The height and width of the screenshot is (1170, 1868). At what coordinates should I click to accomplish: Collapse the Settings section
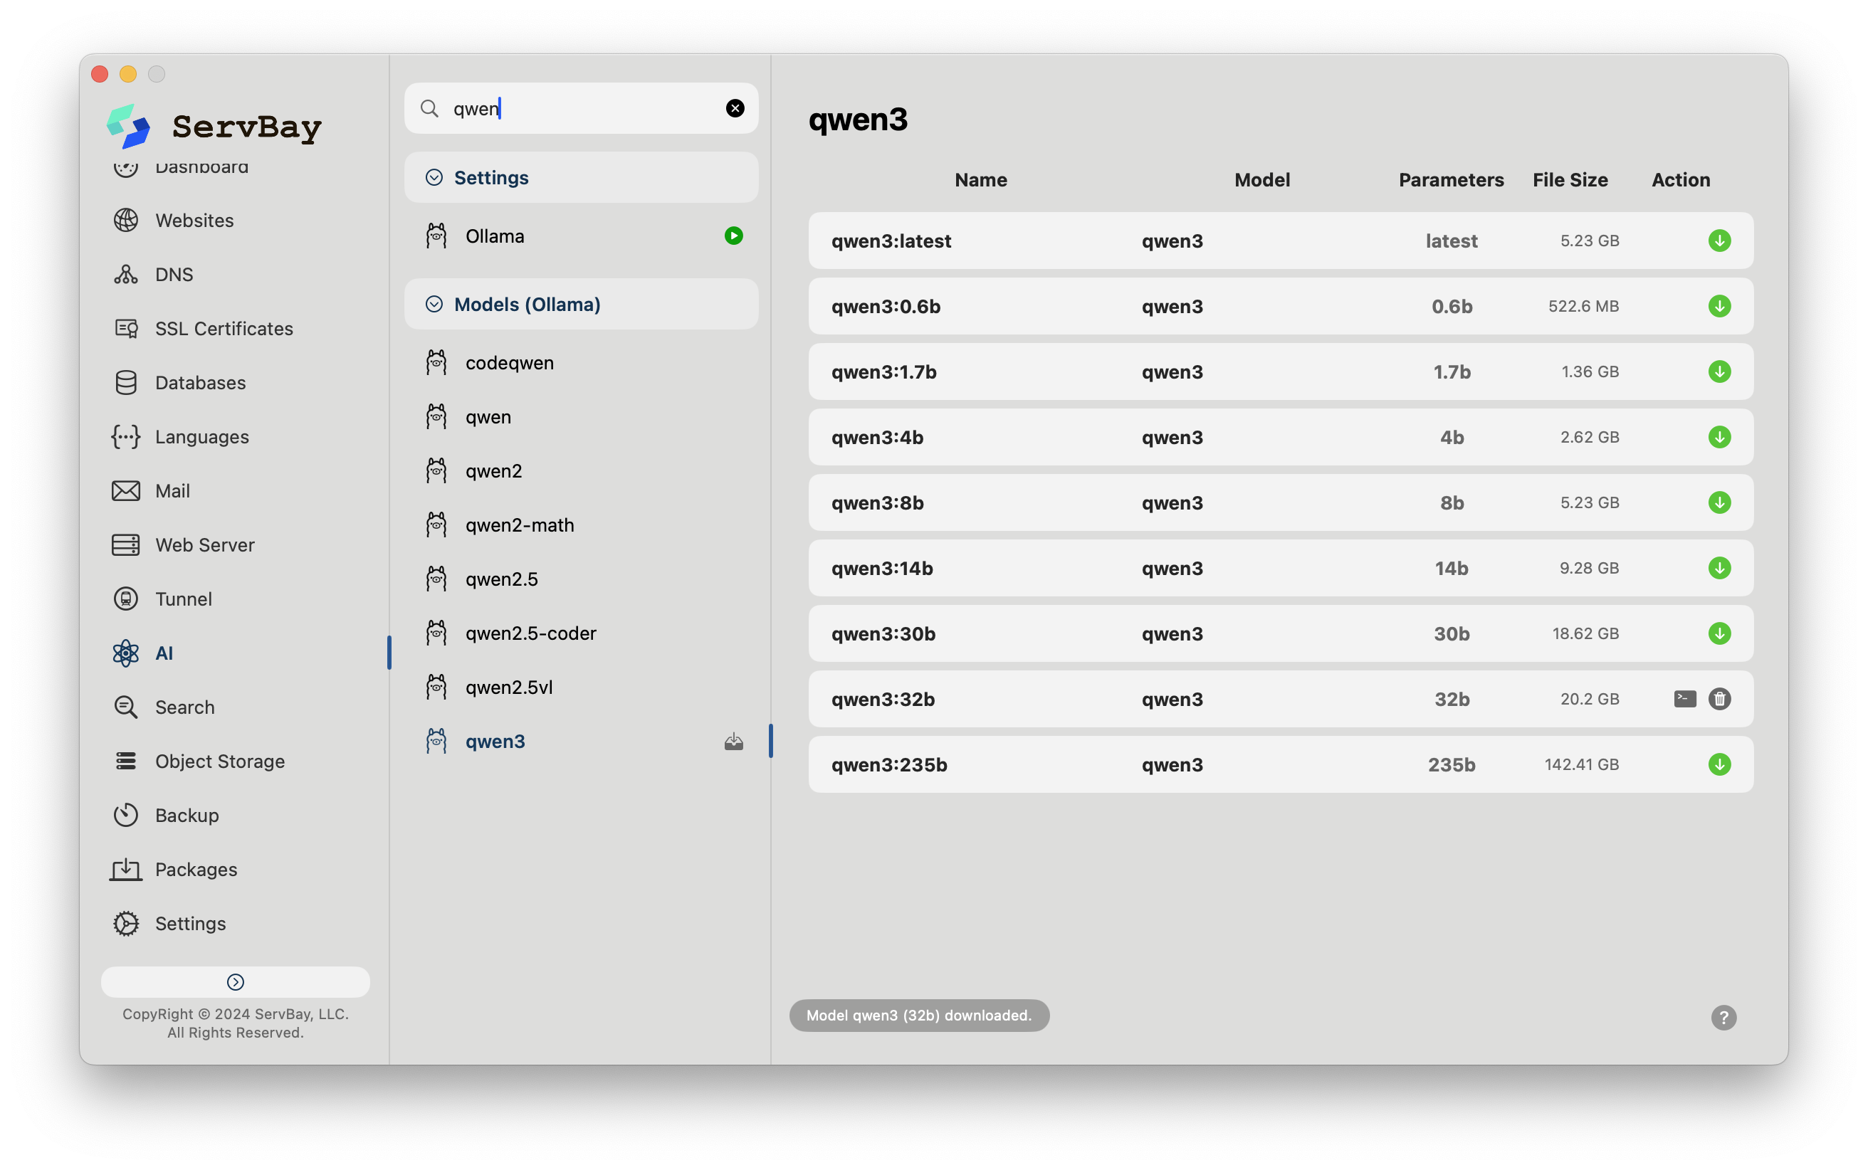tap(434, 178)
